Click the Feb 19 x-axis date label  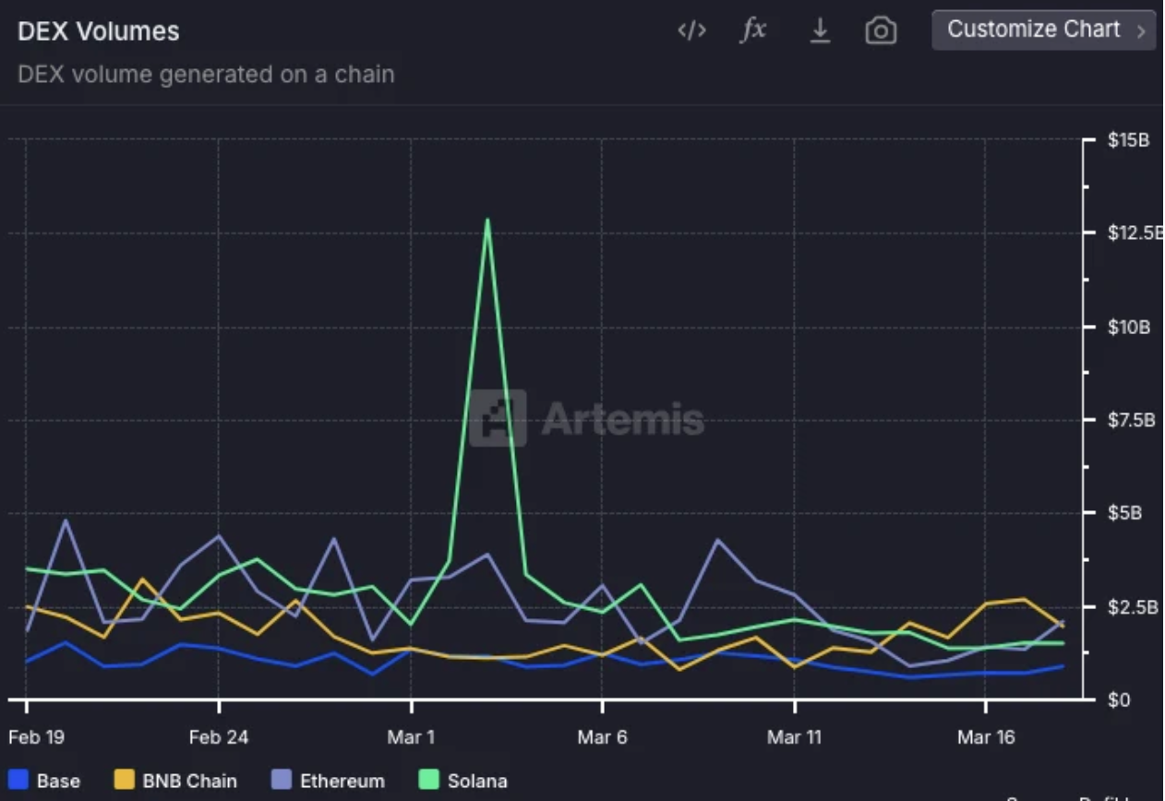[37, 736]
